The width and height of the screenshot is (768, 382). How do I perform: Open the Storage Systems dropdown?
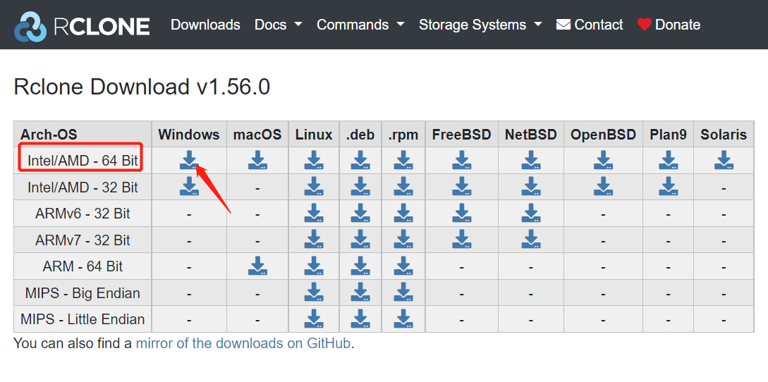click(x=480, y=25)
